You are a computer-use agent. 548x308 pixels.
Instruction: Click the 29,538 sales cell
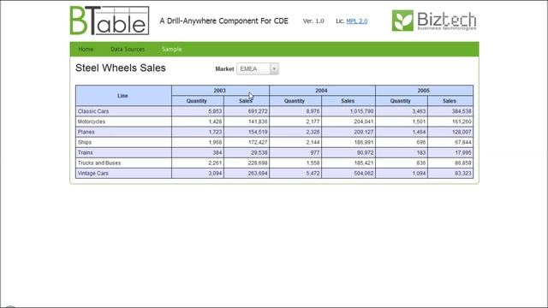(247, 152)
